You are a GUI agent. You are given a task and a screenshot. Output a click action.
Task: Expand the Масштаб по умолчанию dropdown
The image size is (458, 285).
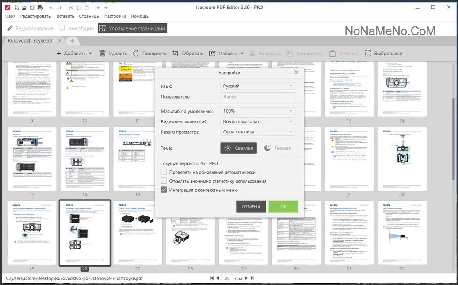(x=258, y=111)
